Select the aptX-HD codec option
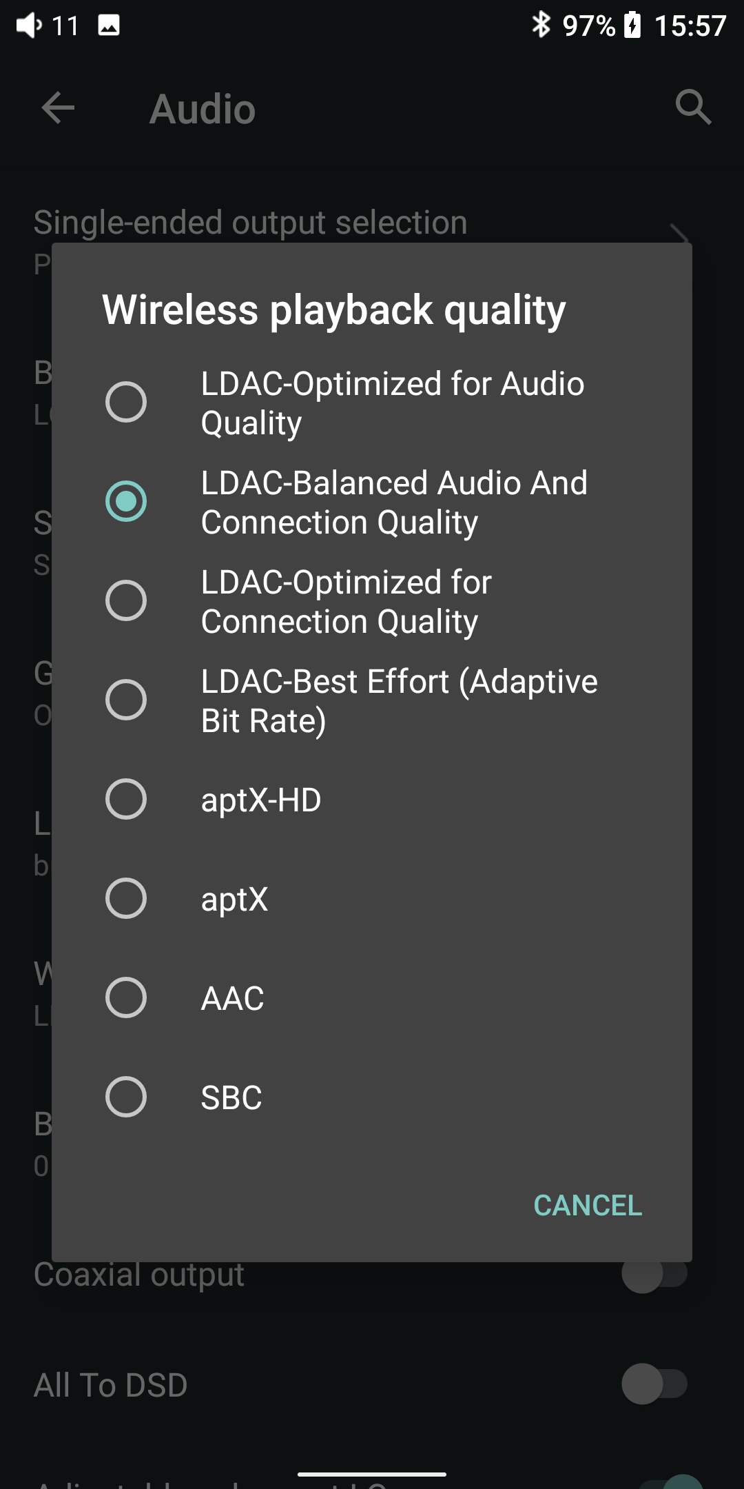The image size is (744, 1489). (126, 799)
